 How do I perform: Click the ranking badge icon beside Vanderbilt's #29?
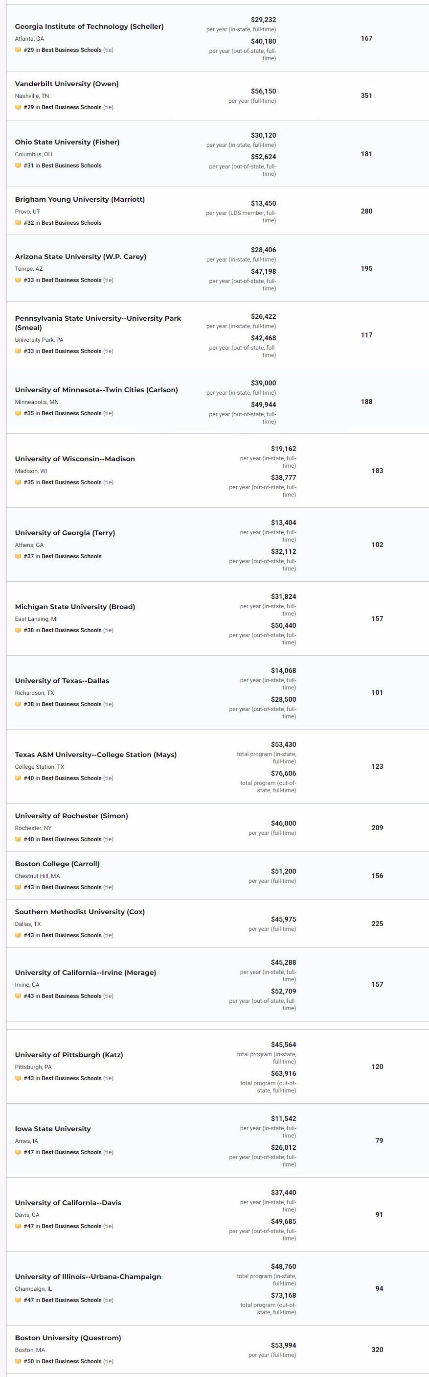(x=18, y=107)
